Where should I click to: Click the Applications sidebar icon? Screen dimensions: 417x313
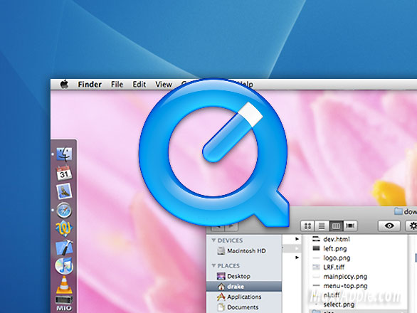pos(221,297)
